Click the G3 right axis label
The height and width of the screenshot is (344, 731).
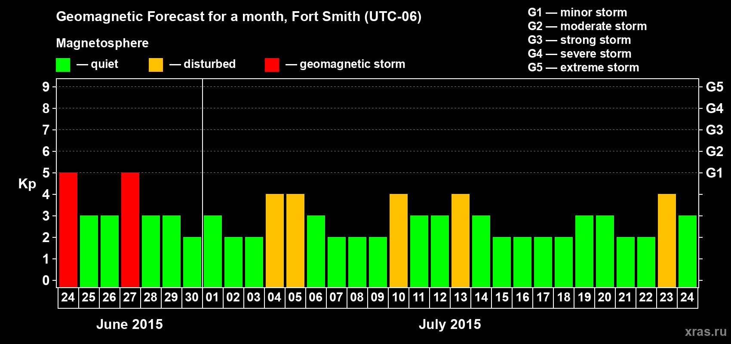[x=715, y=130]
